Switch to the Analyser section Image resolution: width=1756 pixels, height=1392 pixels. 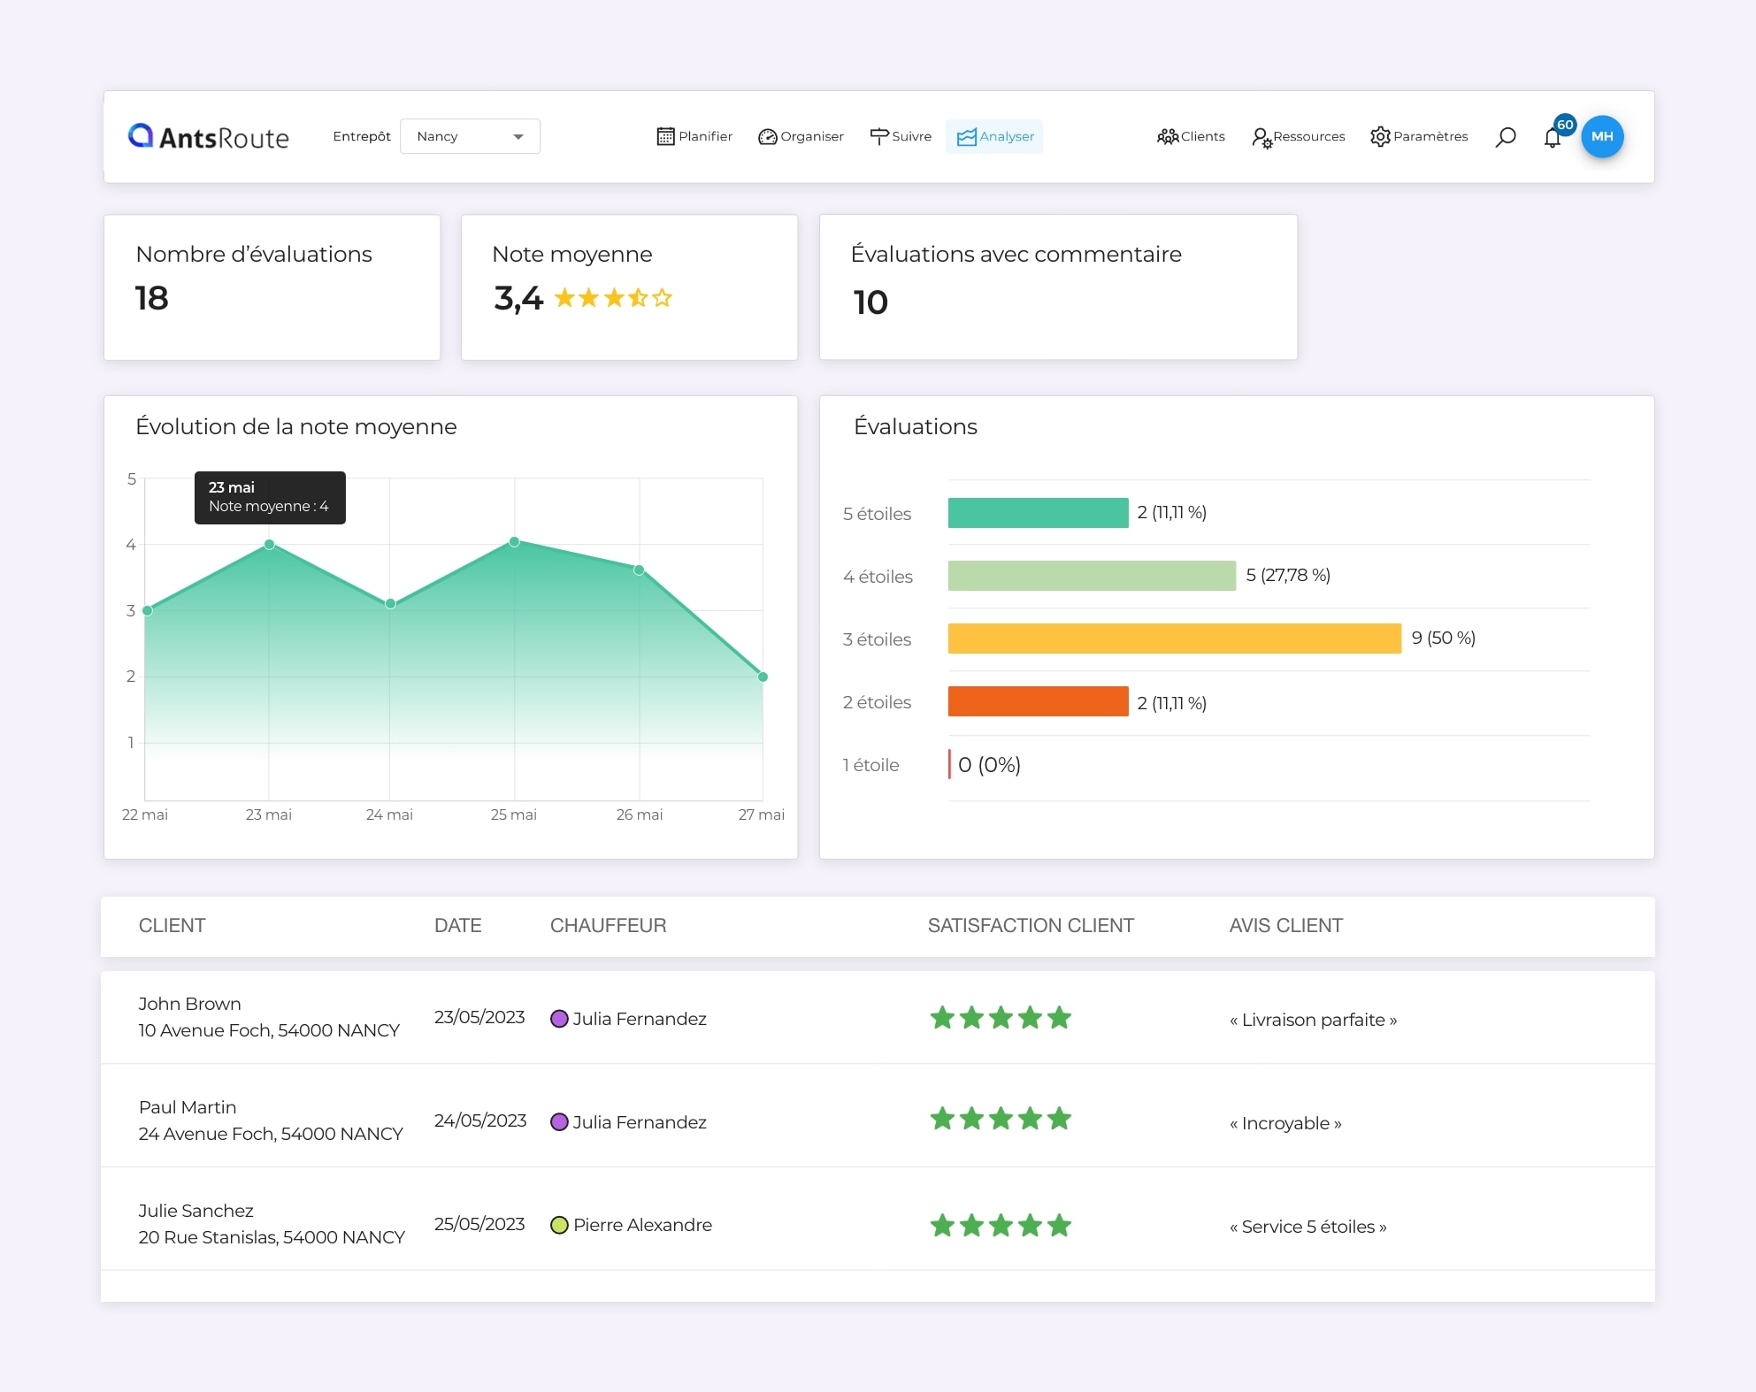[994, 136]
